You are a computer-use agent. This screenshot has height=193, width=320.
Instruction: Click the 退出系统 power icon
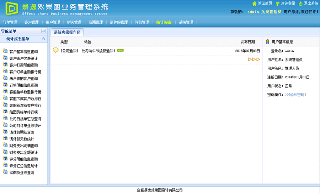(300, 4)
